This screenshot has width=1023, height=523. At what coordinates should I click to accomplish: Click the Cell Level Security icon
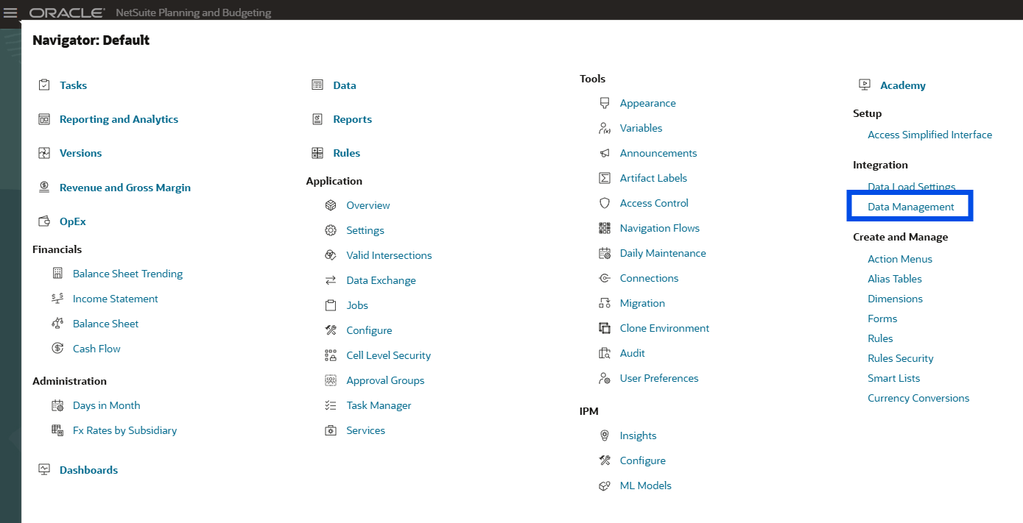click(x=331, y=355)
